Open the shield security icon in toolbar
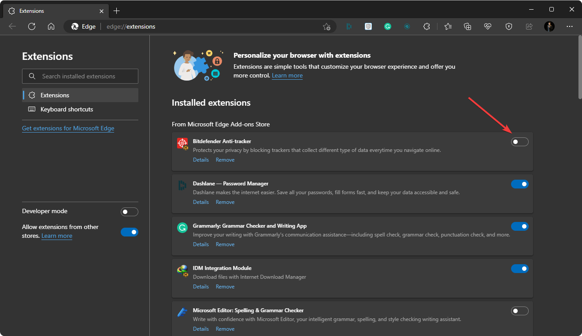 point(509,26)
